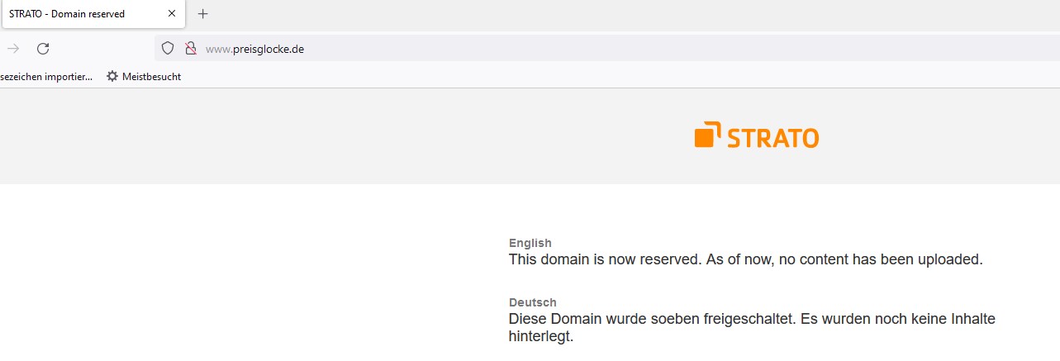Close the STRATO - Domain reserved tab
The width and height of the screenshot is (1060, 361).
[172, 14]
